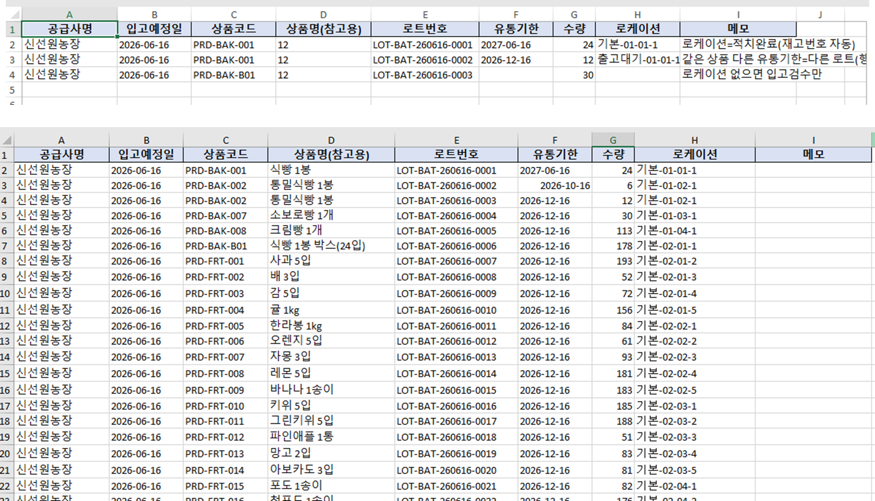Click cell 식빵 1봉 in lower sheet
The width and height of the screenshot is (875, 501).
click(331, 170)
